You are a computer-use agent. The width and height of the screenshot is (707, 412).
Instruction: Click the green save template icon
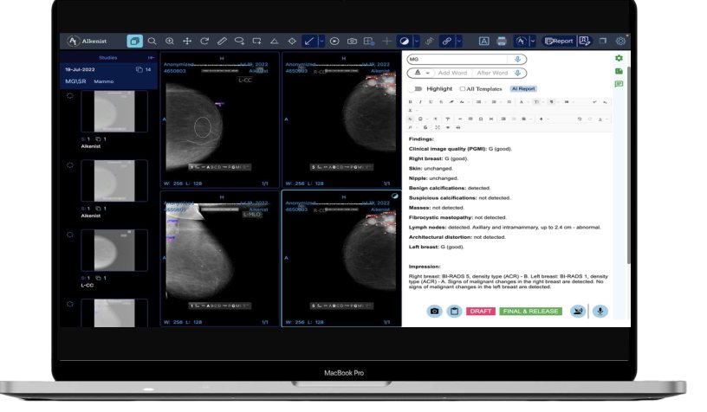point(619,71)
